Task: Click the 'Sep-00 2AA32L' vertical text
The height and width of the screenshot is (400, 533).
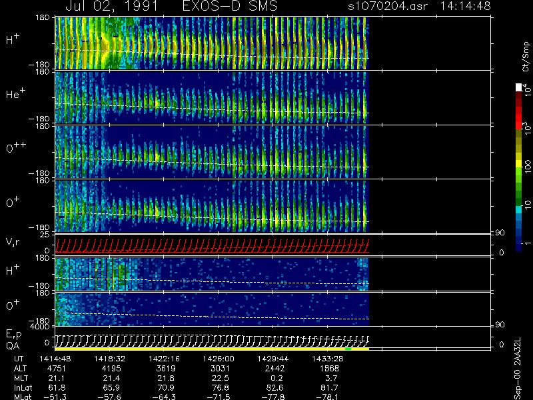Action: click(517, 369)
